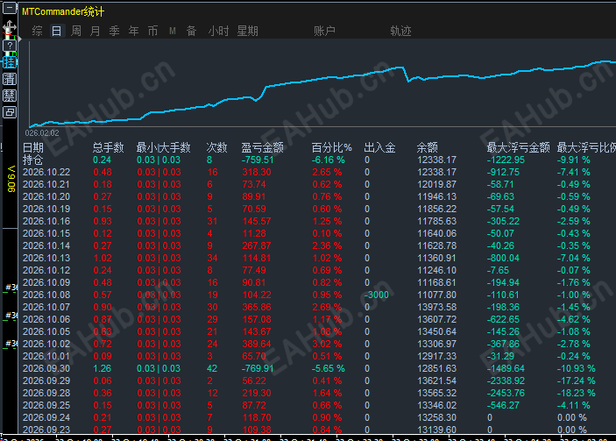
Task: Open the 周 weekly tab
Action: coord(76,31)
